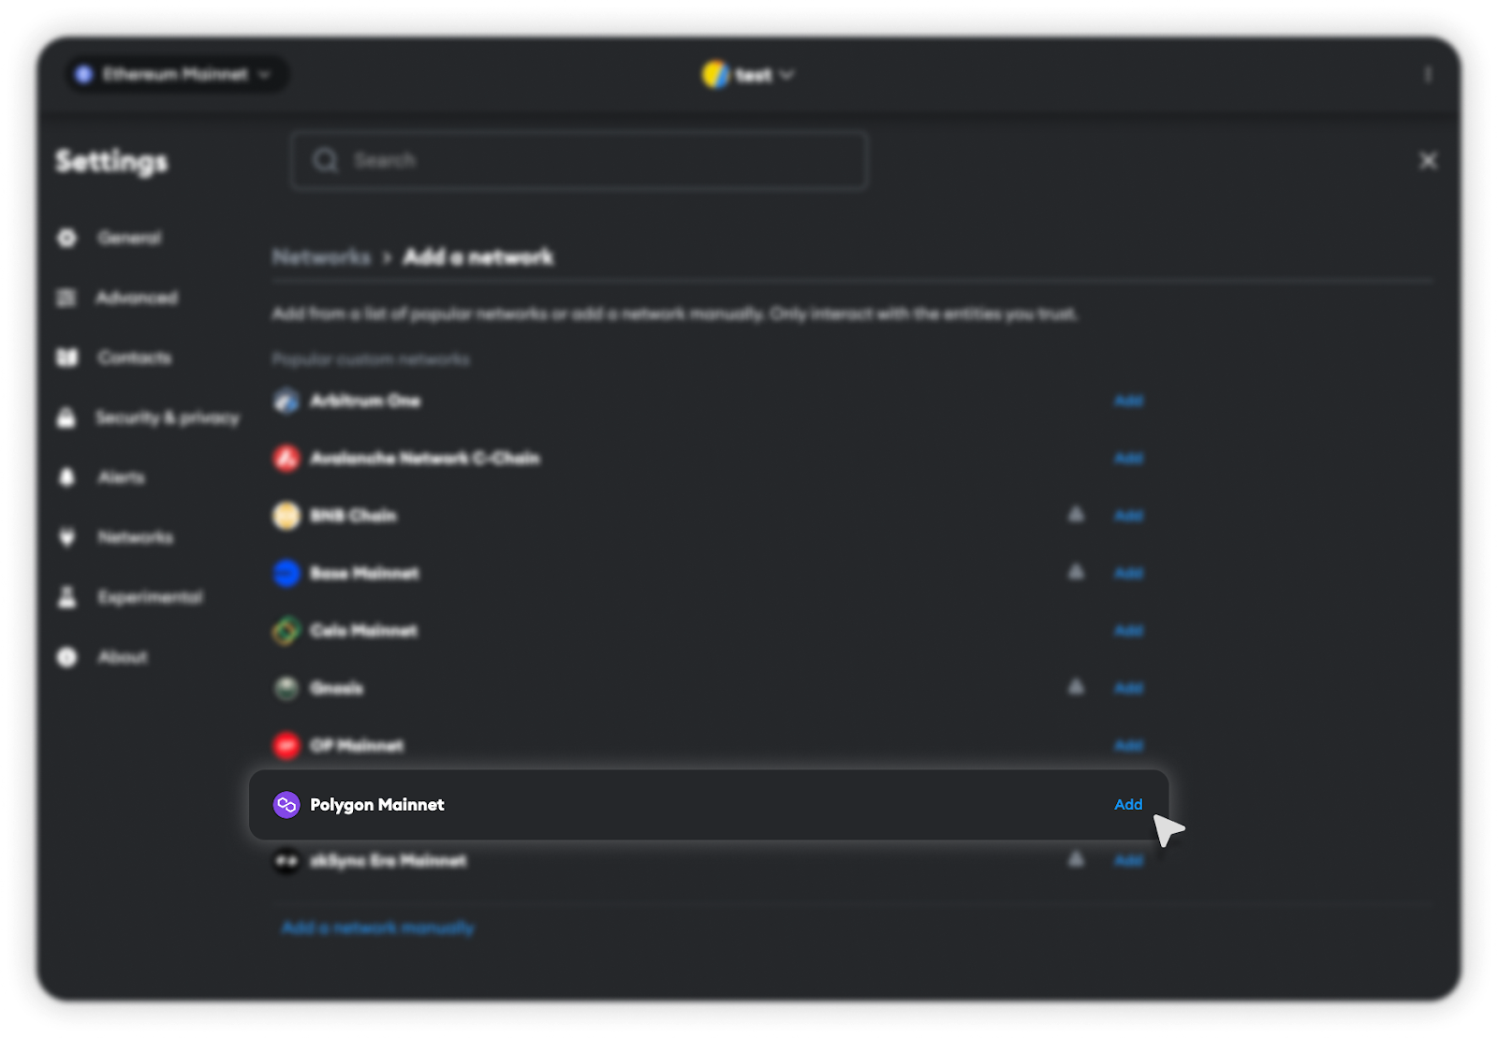1498x1038 pixels.
Task: Expand the test account dropdown
Action: [748, 75]
